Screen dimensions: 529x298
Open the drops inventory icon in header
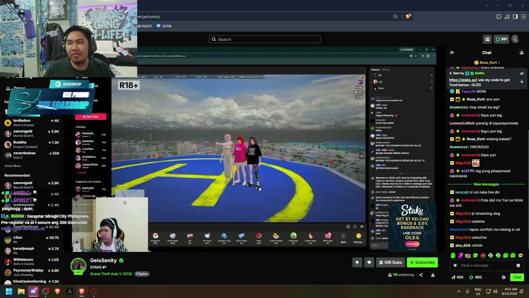click(487, 39)
